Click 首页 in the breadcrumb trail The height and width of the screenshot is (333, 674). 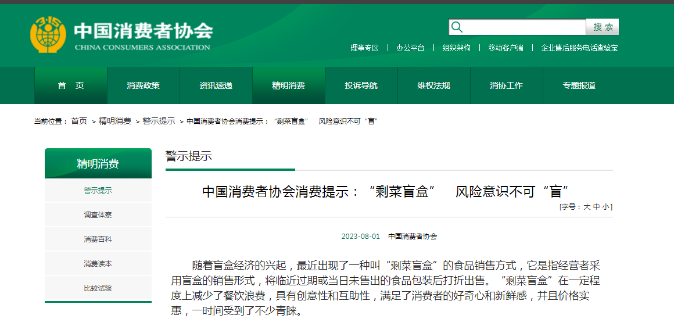point(79,121)
